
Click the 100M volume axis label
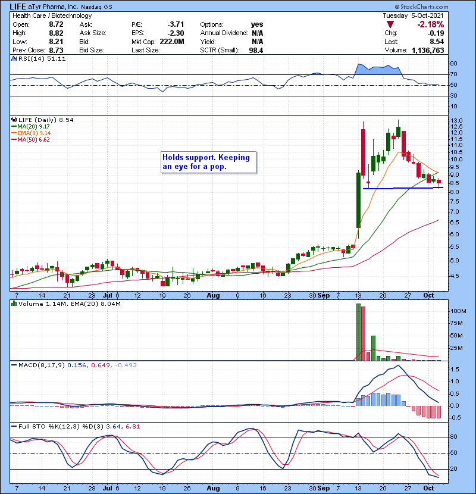click(458, 311)
